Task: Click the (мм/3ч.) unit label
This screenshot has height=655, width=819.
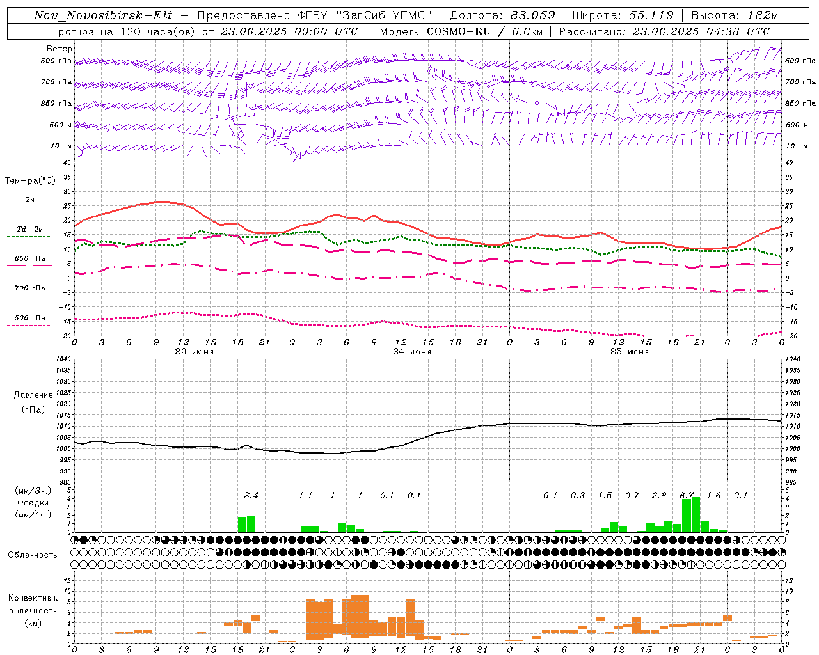Action: [33, 491]
